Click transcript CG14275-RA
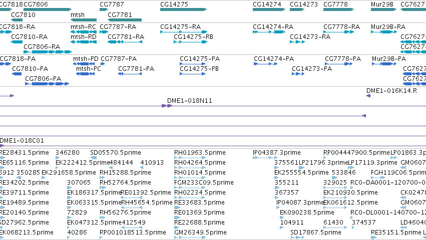 click(184, 32)
